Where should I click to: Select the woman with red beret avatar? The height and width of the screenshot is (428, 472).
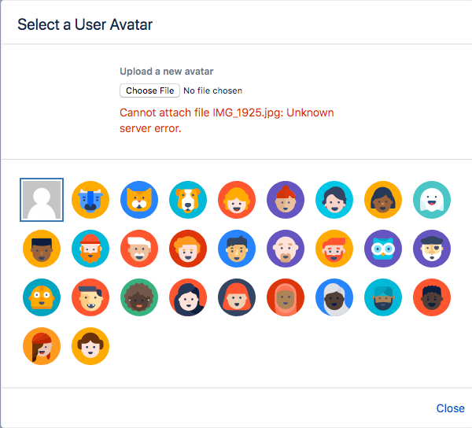click(42, 346)
